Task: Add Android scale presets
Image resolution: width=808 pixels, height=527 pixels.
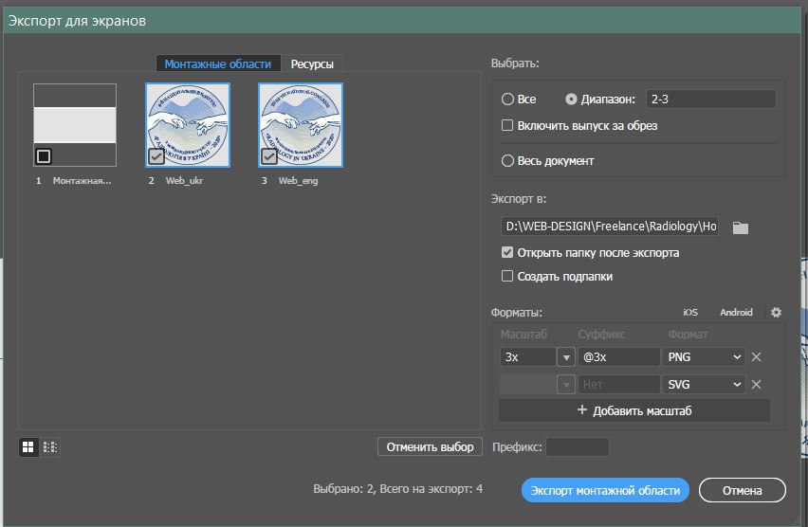Action: pyautogui.click(x=736, y=312)
